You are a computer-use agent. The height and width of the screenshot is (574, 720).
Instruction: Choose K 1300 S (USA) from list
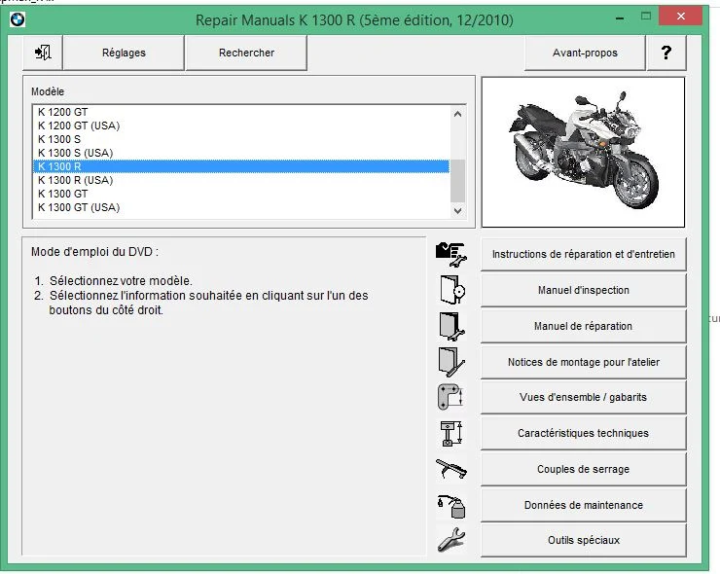click(x=241, y=153)
